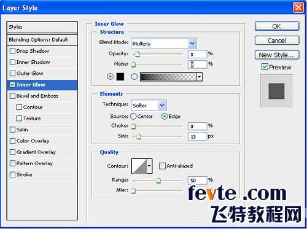Select the gradient radio button
The image size is (307, 229).
click(134, 77)
